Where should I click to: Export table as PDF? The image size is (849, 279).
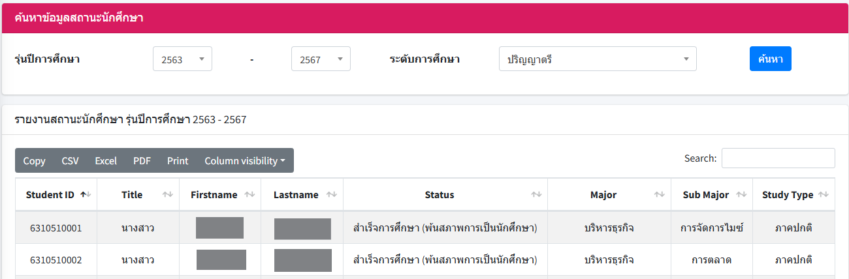click(x=142, y=161)
